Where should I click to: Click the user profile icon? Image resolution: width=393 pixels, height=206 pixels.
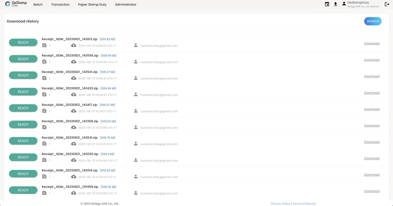[x=344, y=3]
